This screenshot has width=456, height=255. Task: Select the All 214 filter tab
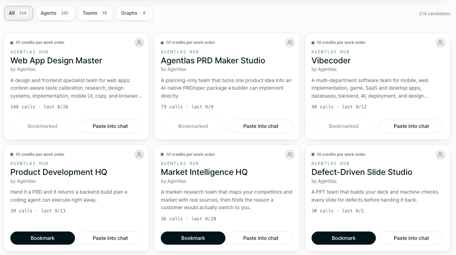point(18,13)
